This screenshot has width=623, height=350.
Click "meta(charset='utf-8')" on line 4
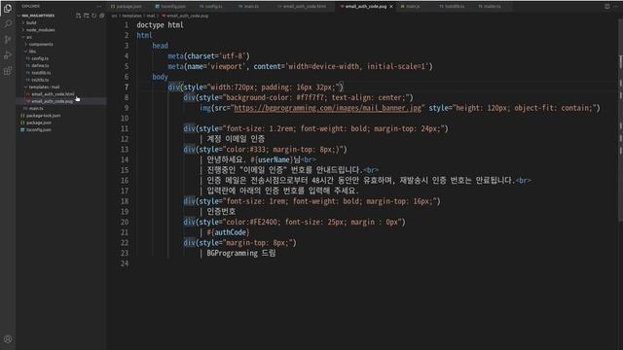(208, 56)
